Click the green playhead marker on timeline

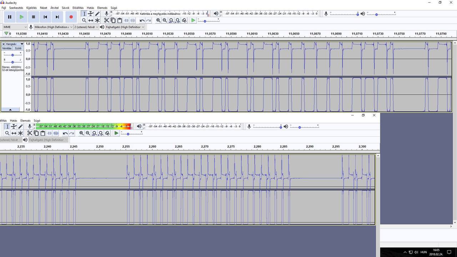6,34
